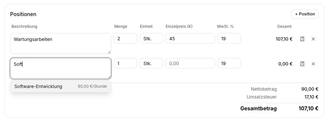Click the Gesamt column header
The width and height of the screenshot is (330, 125).
(x=284, y=27)
